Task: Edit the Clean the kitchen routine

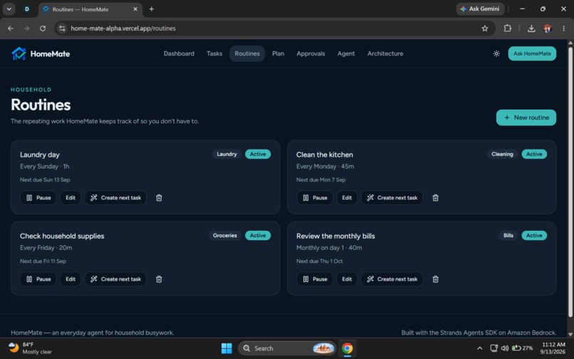Action: [347, 198]
